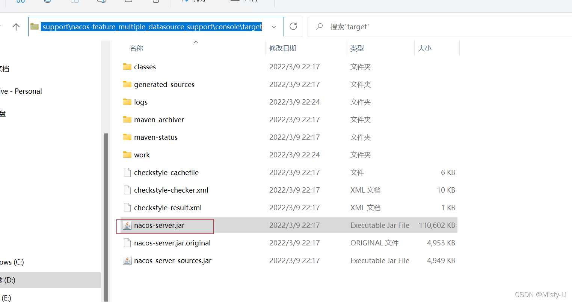Image resolution: width=572 pixels, height=302 pixels.
Task: Click the maven-status folder icon
Action: pos(127,137)
